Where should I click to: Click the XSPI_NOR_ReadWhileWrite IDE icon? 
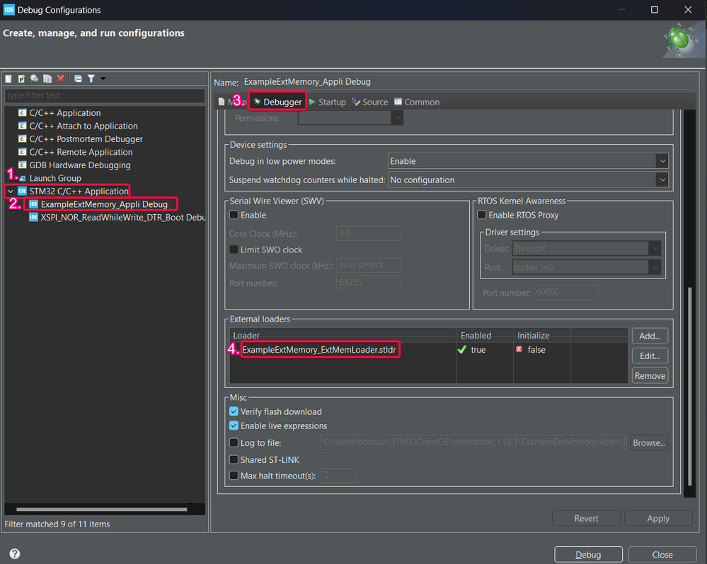[33, 217]
